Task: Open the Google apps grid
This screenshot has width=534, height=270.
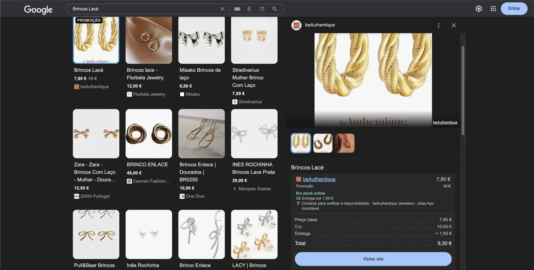Action: pyautogui.click(x=493, y=9)
